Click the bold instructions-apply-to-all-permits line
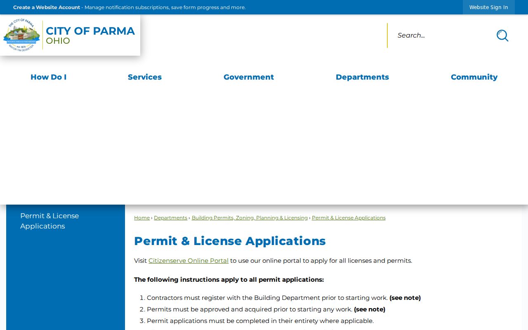The height and width of the screenshot is (330, 528). pyautogui.click(x=229, y=280)
